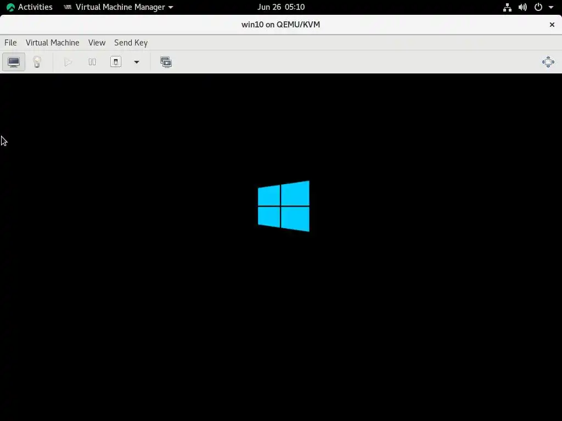
Task: Open the File menu
Action: point(10,43)
